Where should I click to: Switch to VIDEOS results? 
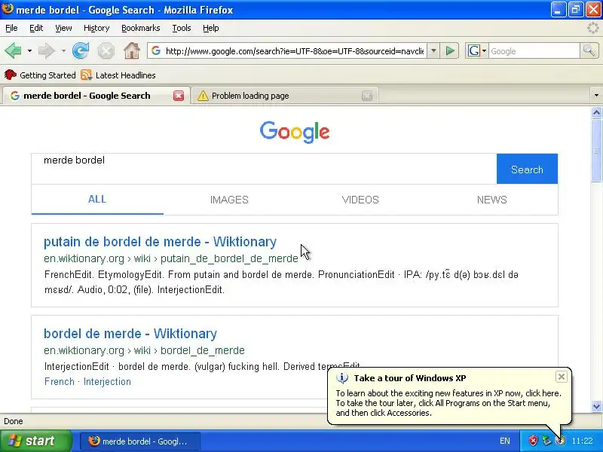coord(360,200)
